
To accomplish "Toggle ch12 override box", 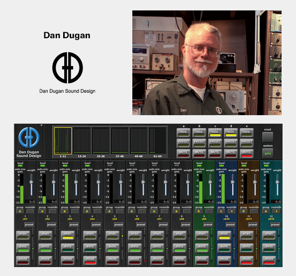I will point(276,211).
